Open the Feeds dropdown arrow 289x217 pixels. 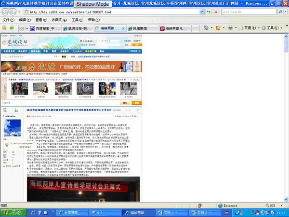223,28
